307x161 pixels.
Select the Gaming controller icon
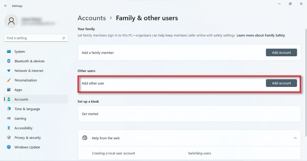coord(9,119)
